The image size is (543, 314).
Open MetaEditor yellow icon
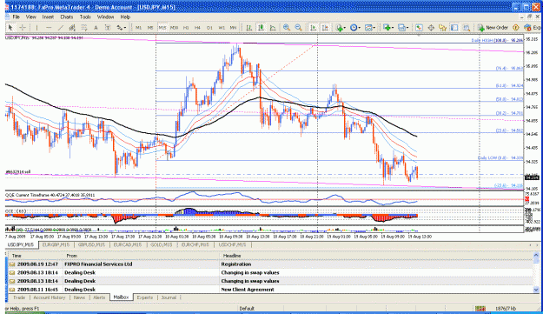(x=516, y=27)
